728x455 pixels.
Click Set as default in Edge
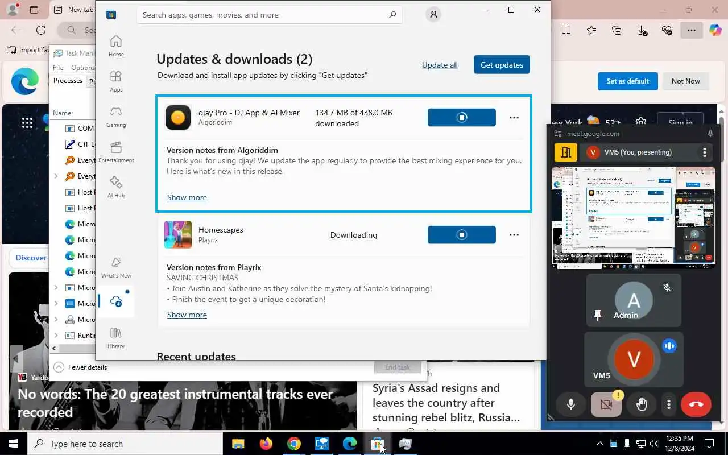coord(628,81)
